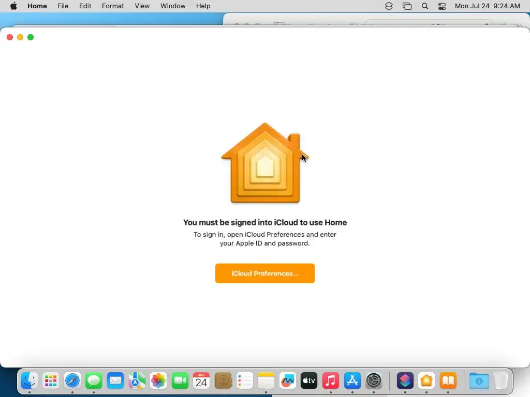Open Notes from the Dock

tap(266, 381)
